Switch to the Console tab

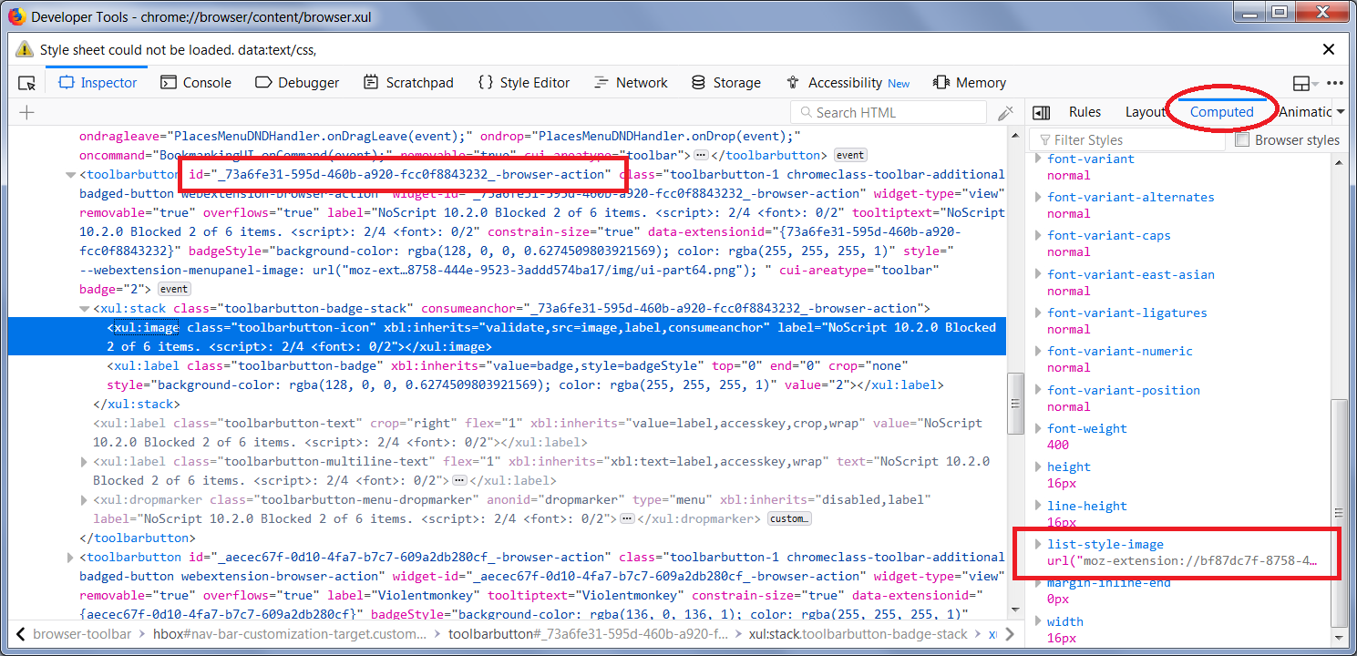coord(196,83)
